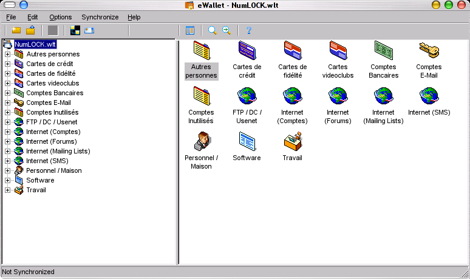Open FTP / DC / Usenet icon
Viewport: 470px width, 279px height.
[x=247, y=96]
